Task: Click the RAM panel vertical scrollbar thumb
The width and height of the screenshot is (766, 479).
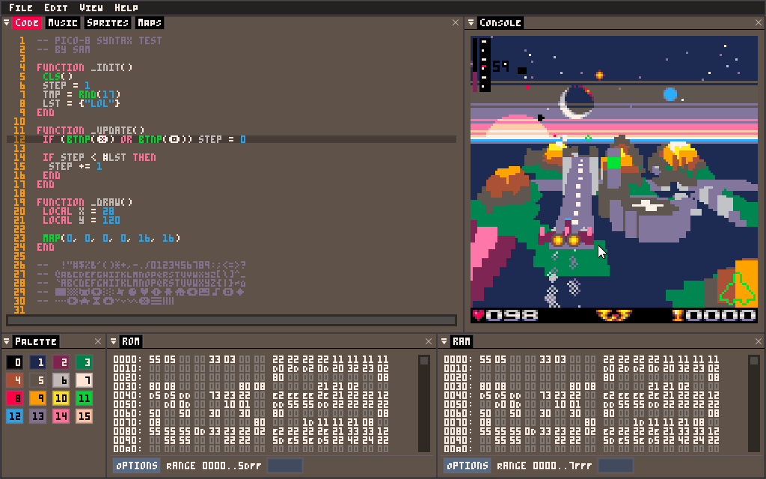Action: tap(754, 361)
